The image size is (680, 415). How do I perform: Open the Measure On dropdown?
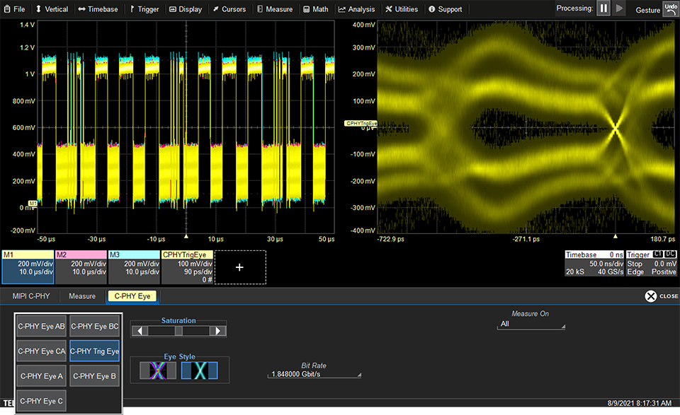[531, 324]
